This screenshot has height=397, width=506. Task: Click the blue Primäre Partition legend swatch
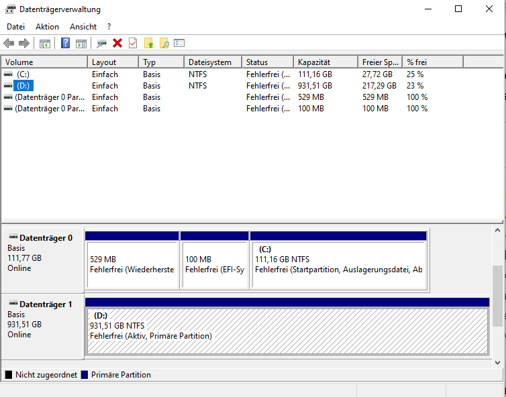pos(85,375)
